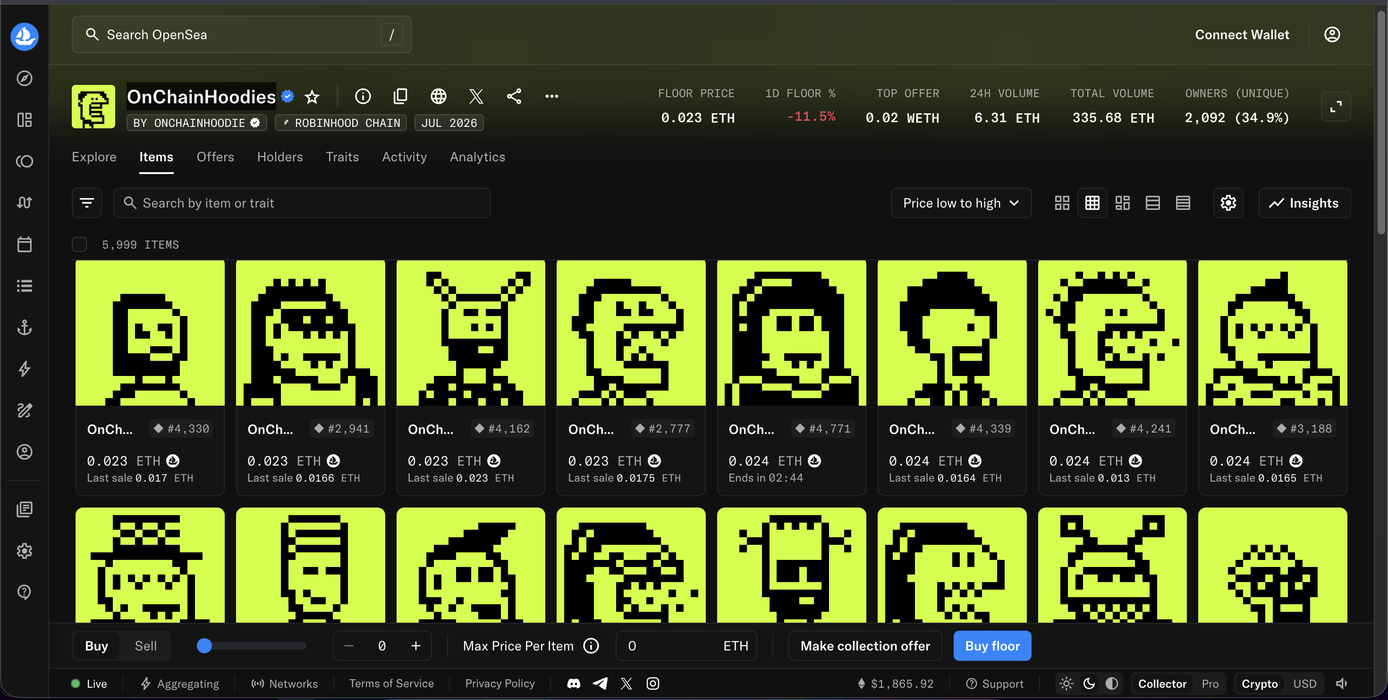Image resolution: width=1388 pixels, height=700 pixels.
Task: Open the collection website globe icon
Action: (438, 96)
